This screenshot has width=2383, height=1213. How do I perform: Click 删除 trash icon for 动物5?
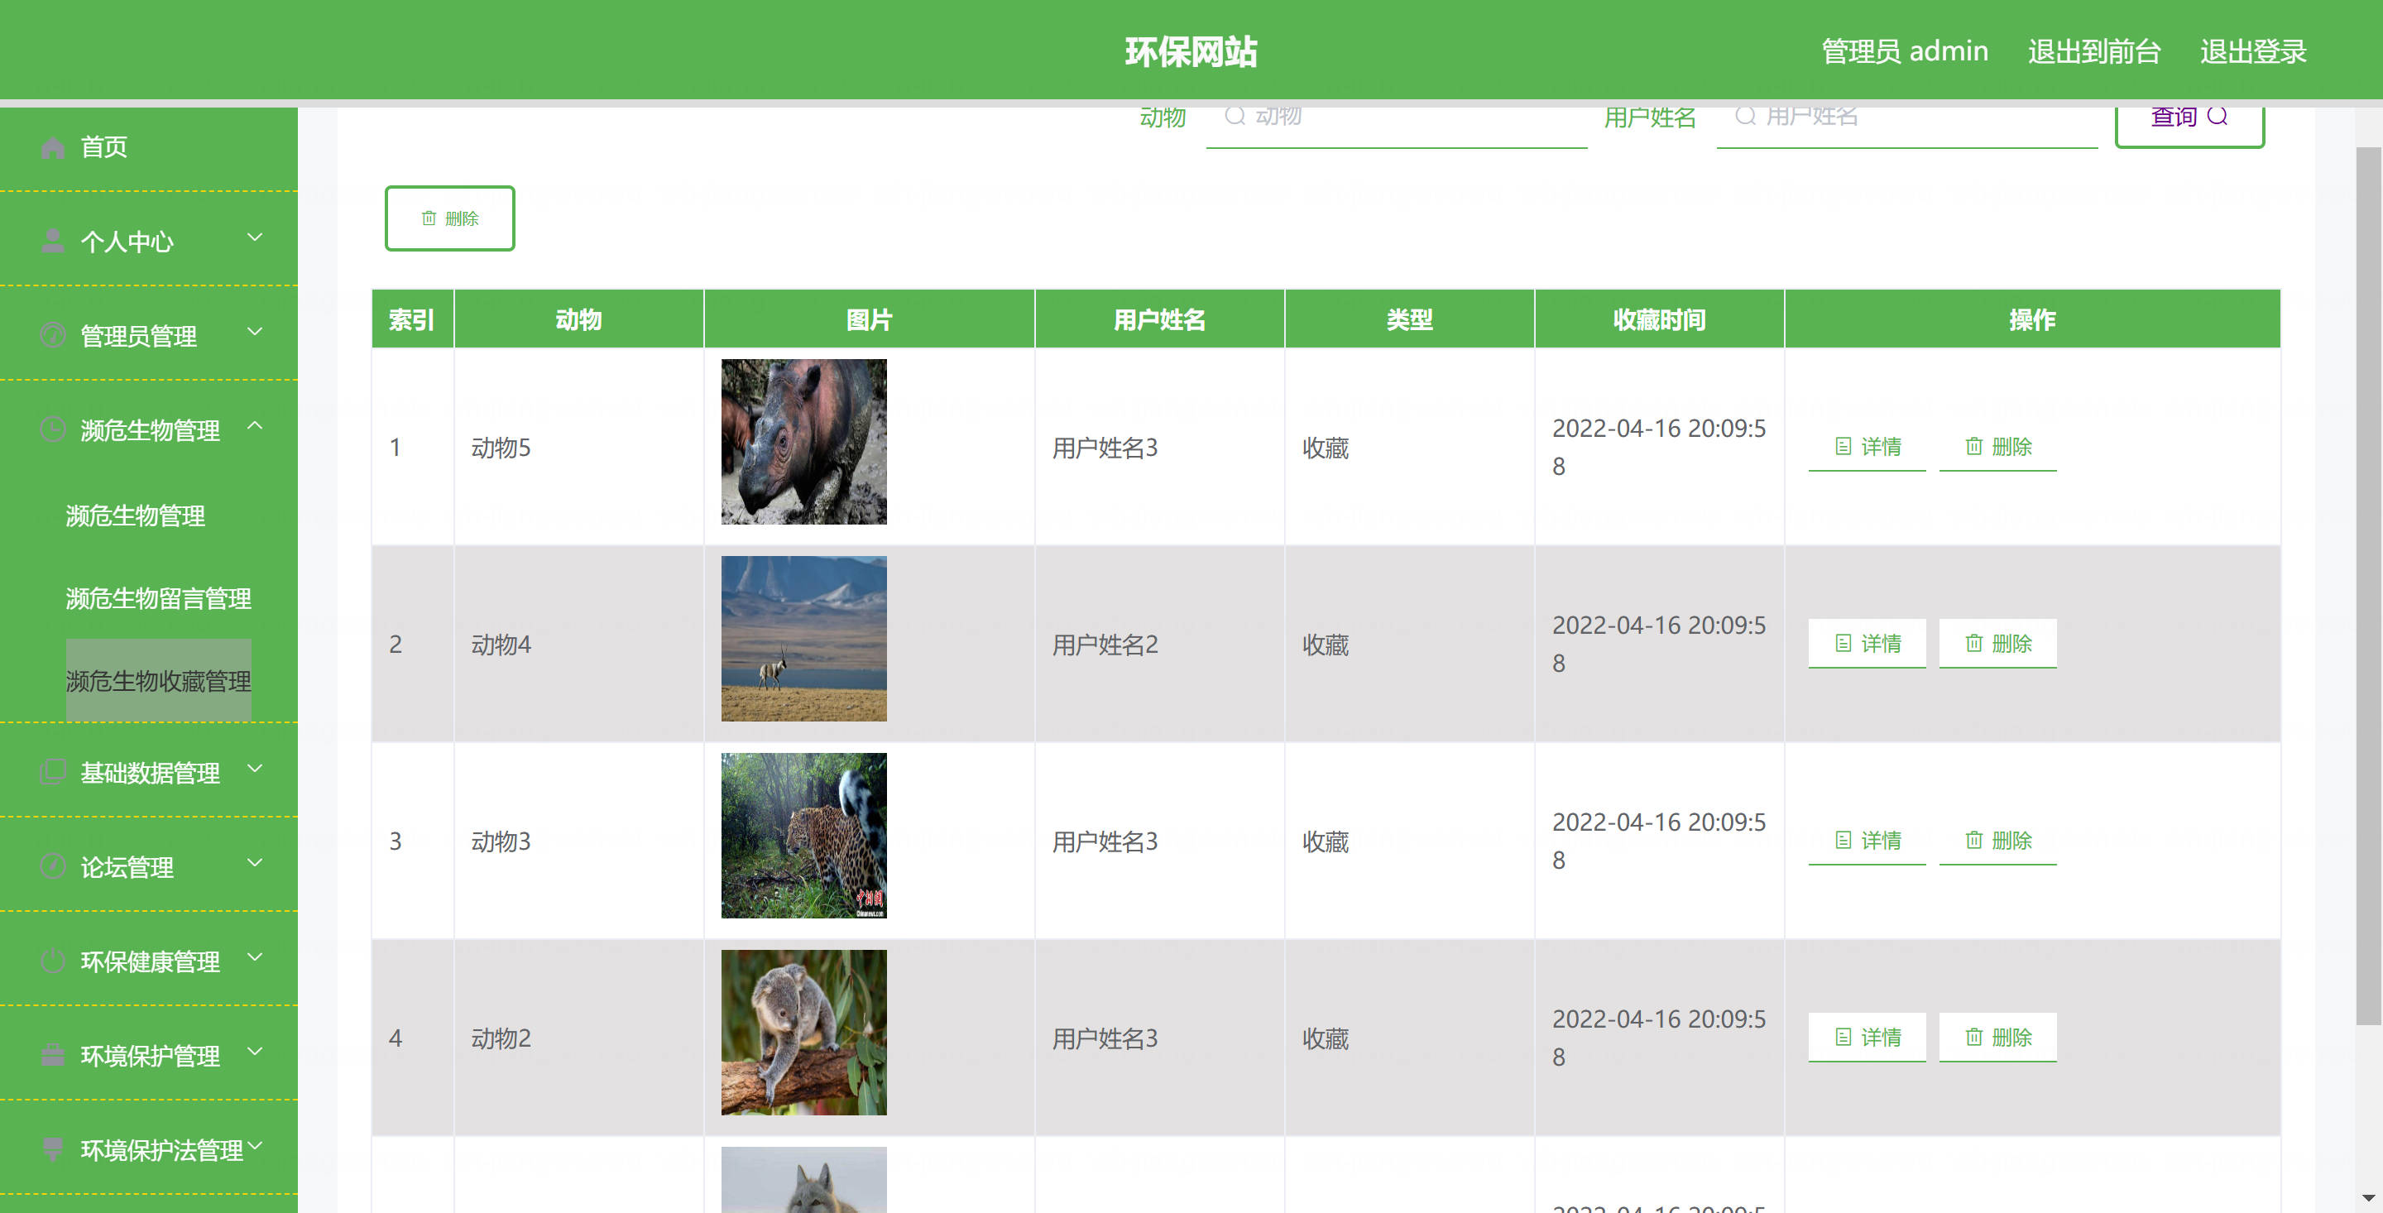click(1974, 447)
